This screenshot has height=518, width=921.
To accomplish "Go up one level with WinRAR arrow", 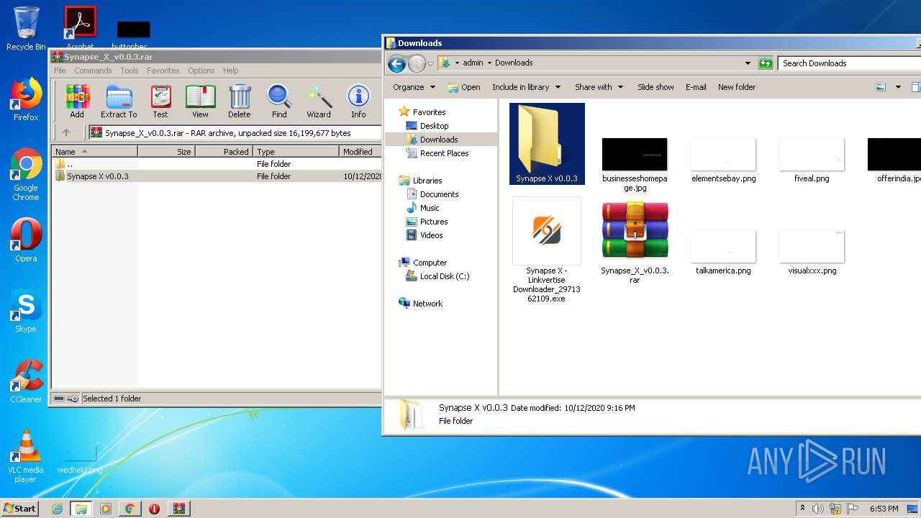I will 66,132.
